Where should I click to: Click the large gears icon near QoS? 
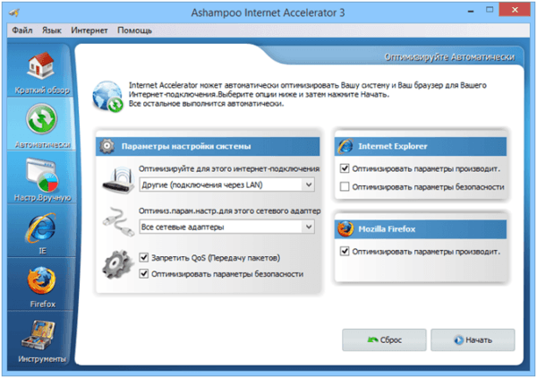point(118,264)
